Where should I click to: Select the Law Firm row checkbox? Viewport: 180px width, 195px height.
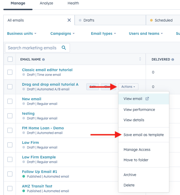tap(10, 145)
